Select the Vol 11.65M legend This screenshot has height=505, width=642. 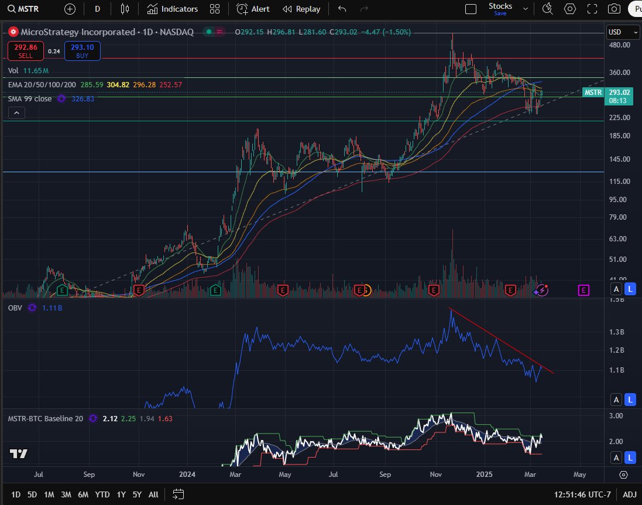(x=28, y=70)
